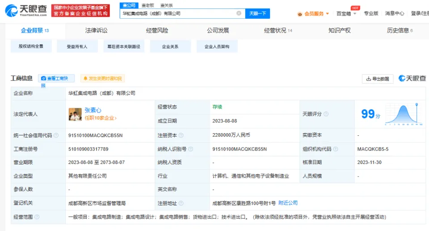Open help icon next to 经营范围

point(37,217)
